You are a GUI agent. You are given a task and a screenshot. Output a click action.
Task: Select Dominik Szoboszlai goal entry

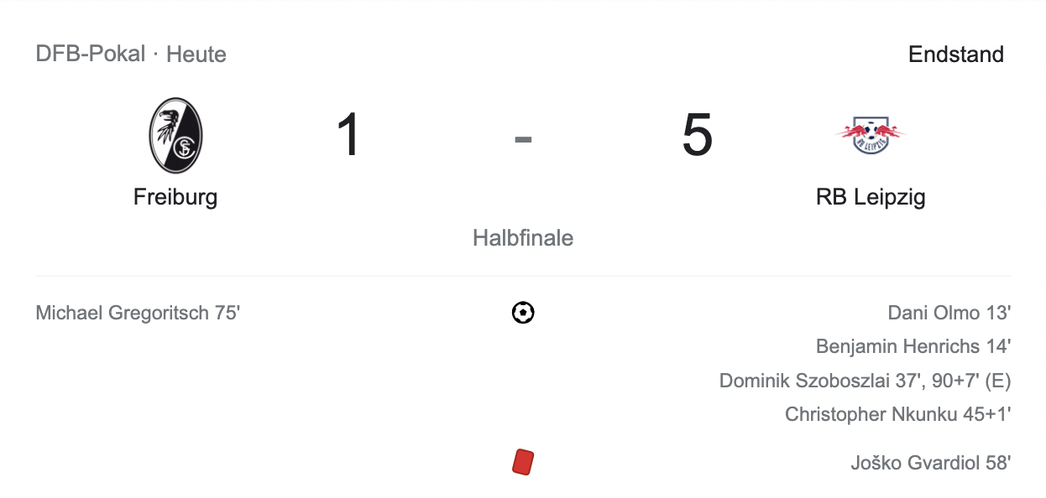pos(865,381)
